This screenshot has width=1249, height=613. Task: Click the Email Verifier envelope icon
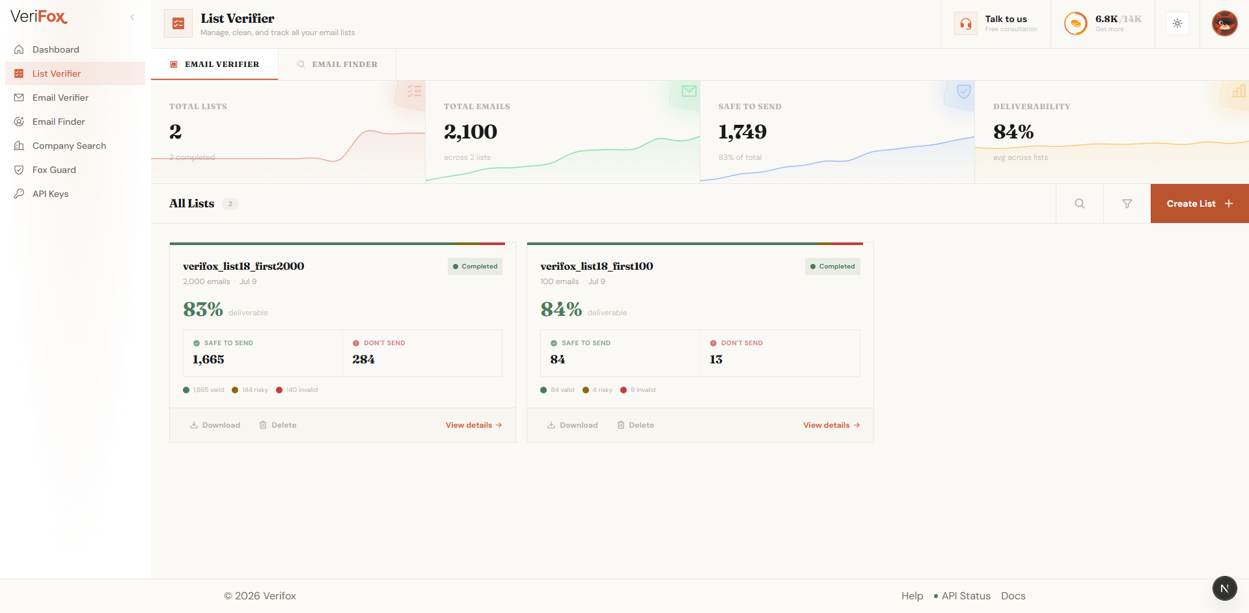pos(19,98)
